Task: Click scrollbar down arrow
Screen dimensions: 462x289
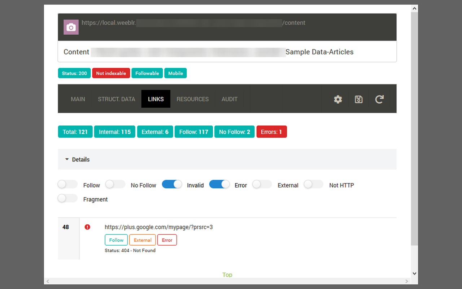Action: click(414, 274)
